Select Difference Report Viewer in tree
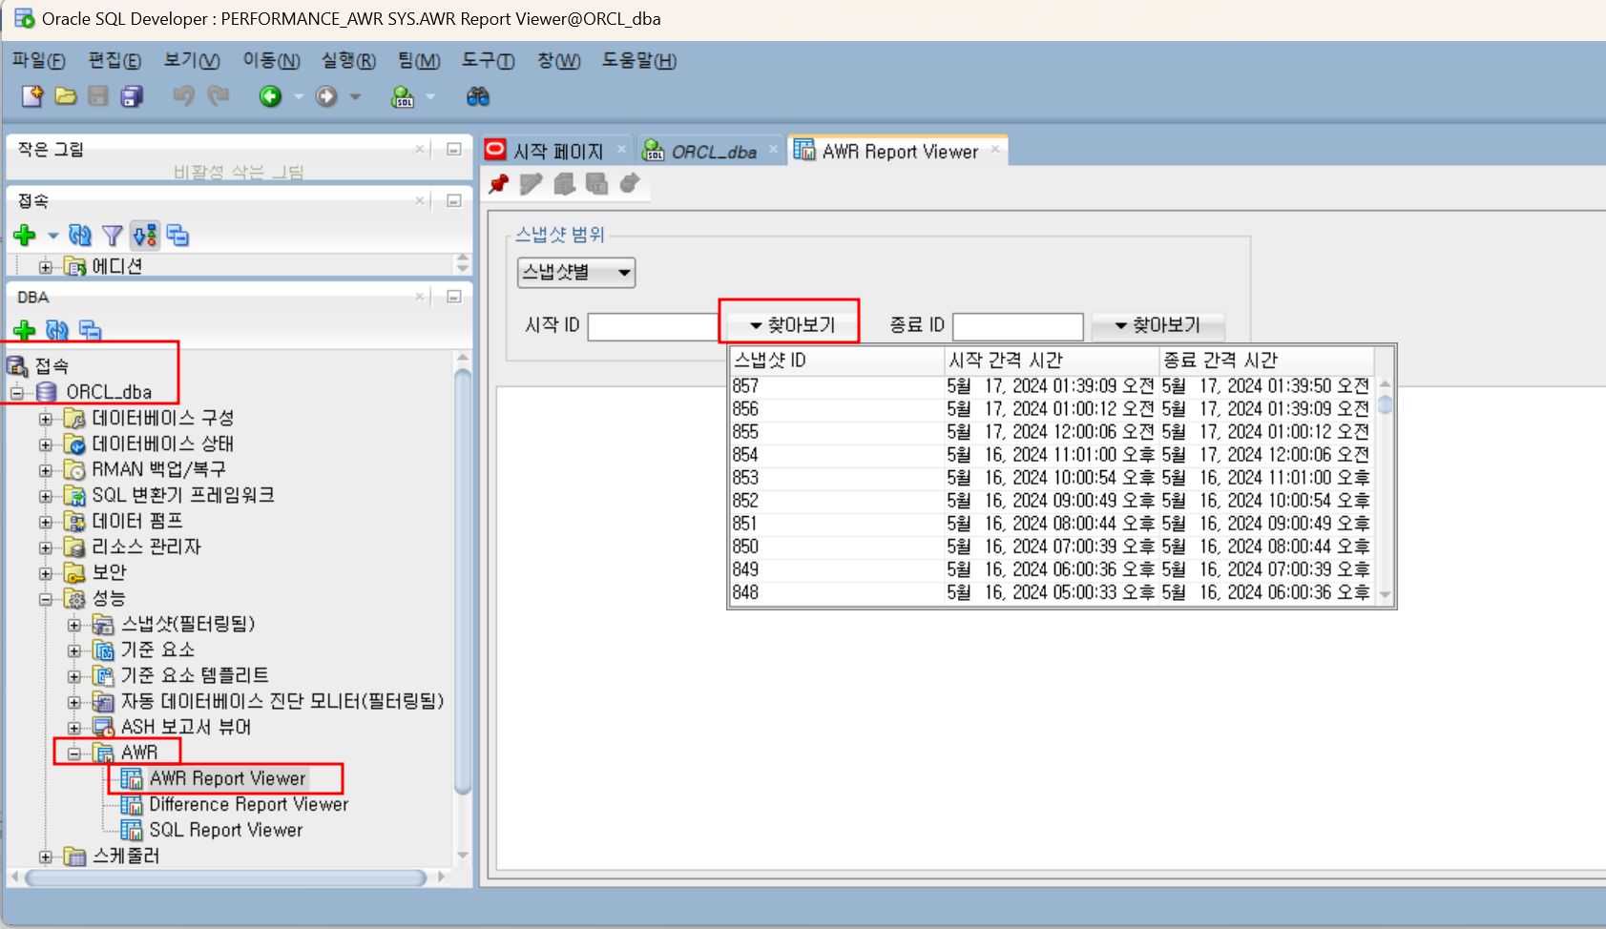 pyautogui.click(x=248, y=804)
